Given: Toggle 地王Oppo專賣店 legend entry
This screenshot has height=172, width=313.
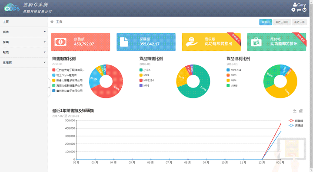Looking at the screenshot, I should tap(64, 75).
